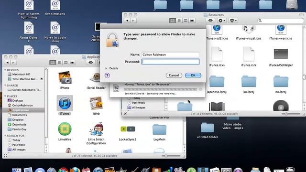306x172 pixels.
Task: Collapse SHARED sidebar section
Action: click(5, 86)
